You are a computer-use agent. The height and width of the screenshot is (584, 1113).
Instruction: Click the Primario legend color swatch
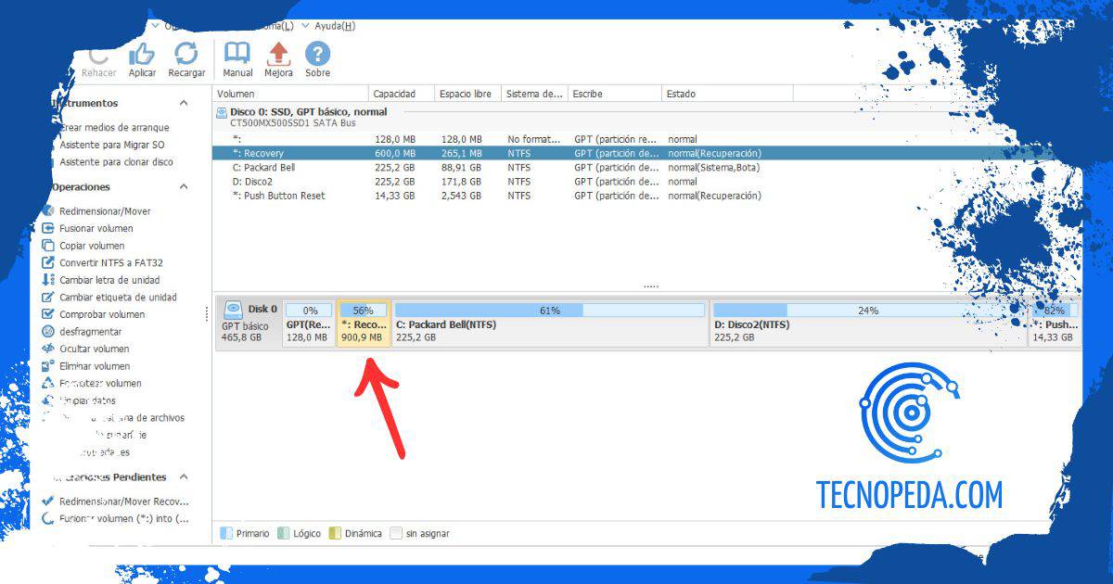pyautogui.click(x=226, y=533)
